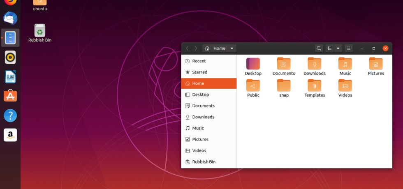Toggle list view in Files header
Image resolution: width=403 pixels, height=189 pixels.
click(329, 48)
